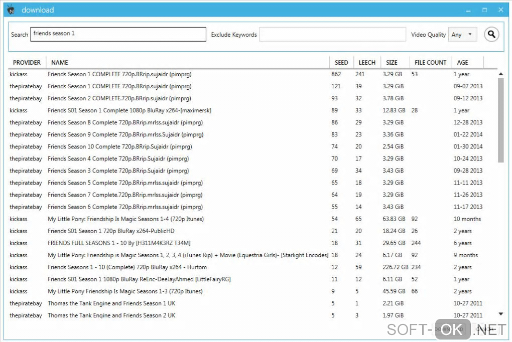Close the download window
This screenshot has width=512, height=342.
click(x=501, y=10)
